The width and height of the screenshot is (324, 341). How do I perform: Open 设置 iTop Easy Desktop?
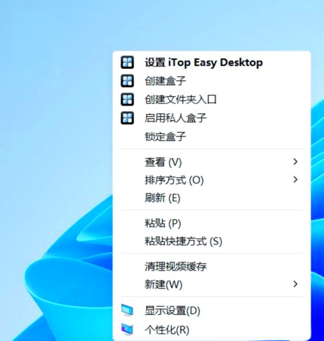pos(211,63)
